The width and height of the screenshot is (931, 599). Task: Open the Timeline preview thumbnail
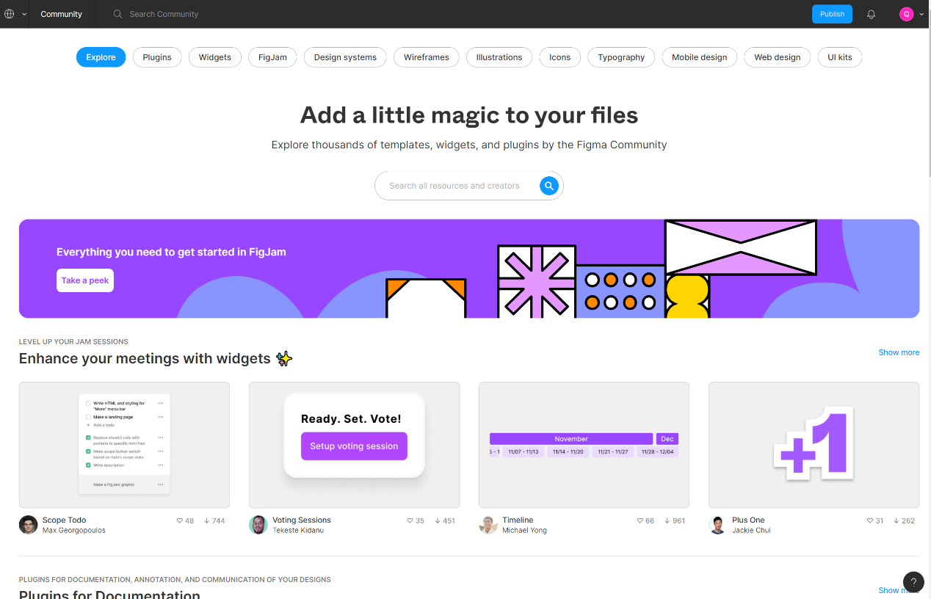[x=584, y=445]
